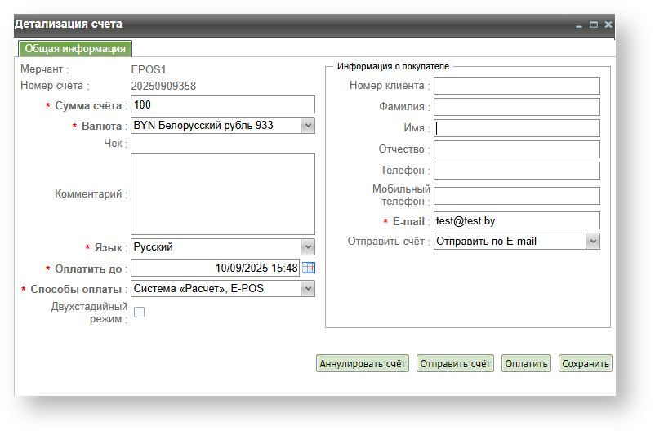The height and width of the screenshot is (435, 655).
Task: Maximize the Детализация счёта window
Action: point(594,25)
